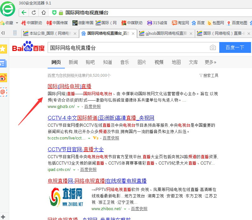Viewport: 252px width, 220px height.
Task: Open the 收藏 favorites star bookmark
Action: click(7, 23)
